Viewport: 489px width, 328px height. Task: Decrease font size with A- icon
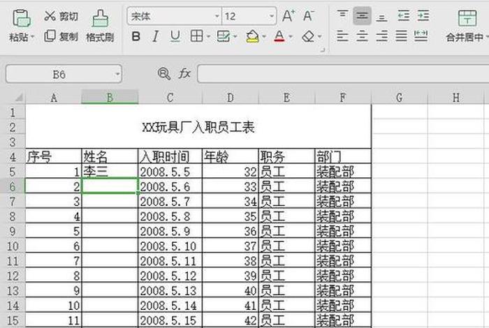(x=309, y=16)
